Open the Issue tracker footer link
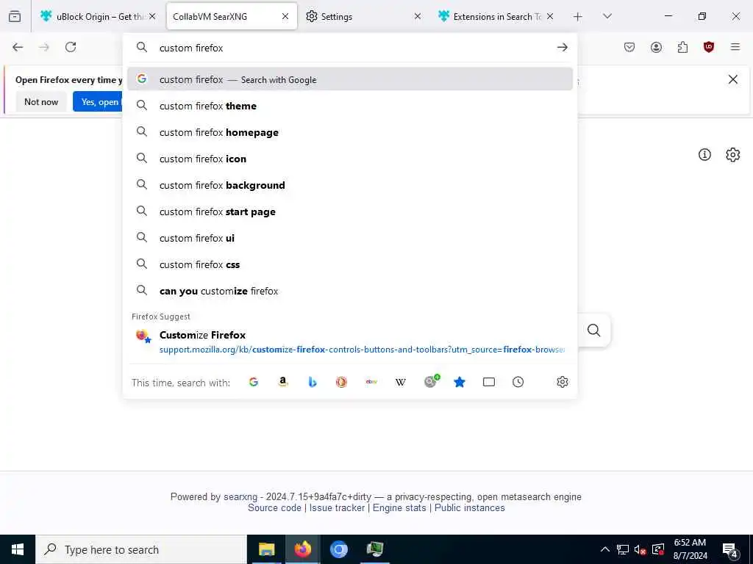This screenshot has height=564, width=753. coord(337,508)
